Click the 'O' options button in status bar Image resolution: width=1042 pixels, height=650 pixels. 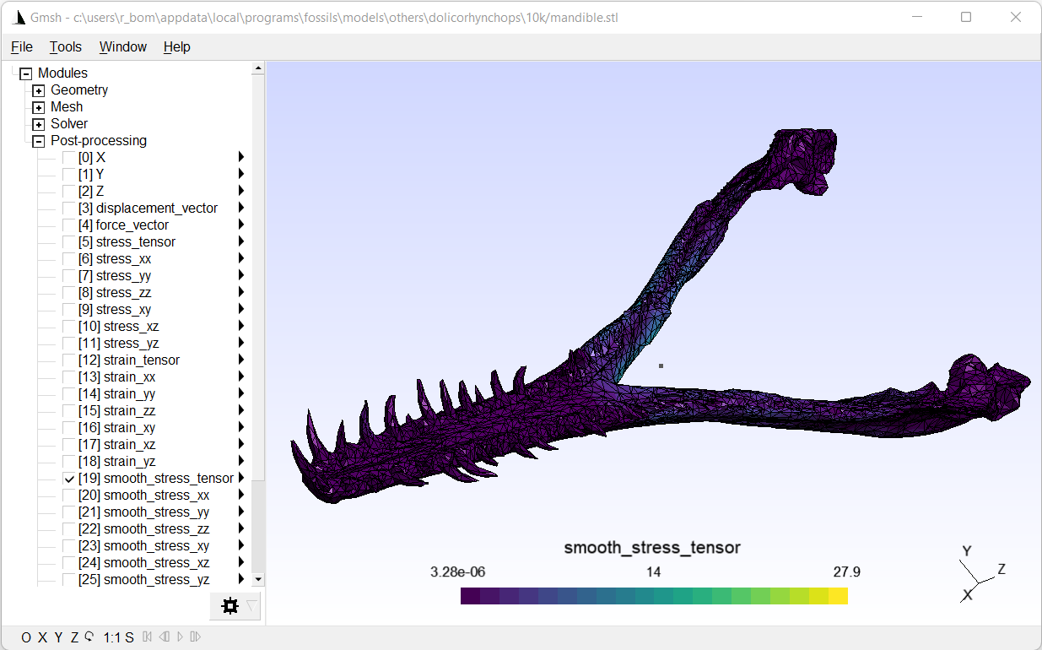click(x=26, y=637)
